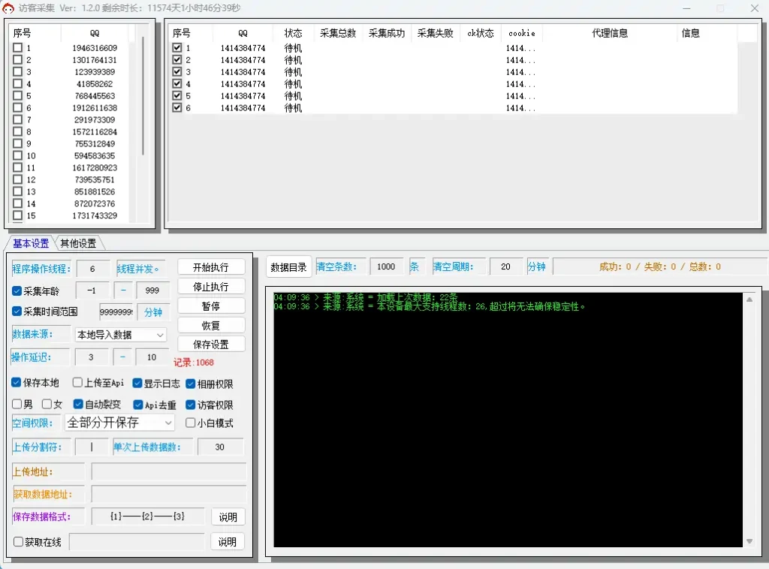Screen dimensions: 769x569
Task: Click the 获取在线 text field
Action: tap(137, 541)
